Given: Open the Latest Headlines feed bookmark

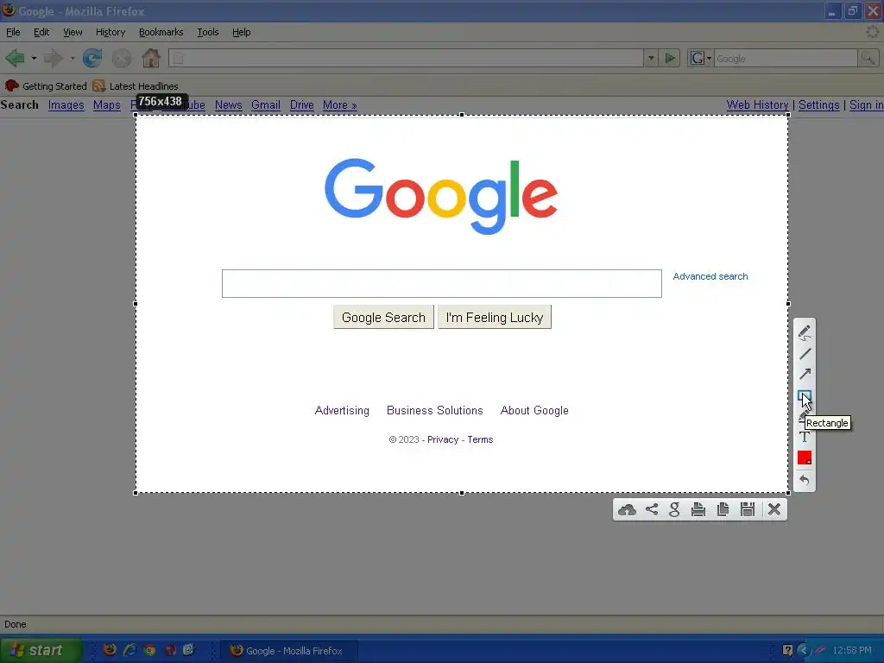Looking at the screenshot, I should [x=136, y=85].
